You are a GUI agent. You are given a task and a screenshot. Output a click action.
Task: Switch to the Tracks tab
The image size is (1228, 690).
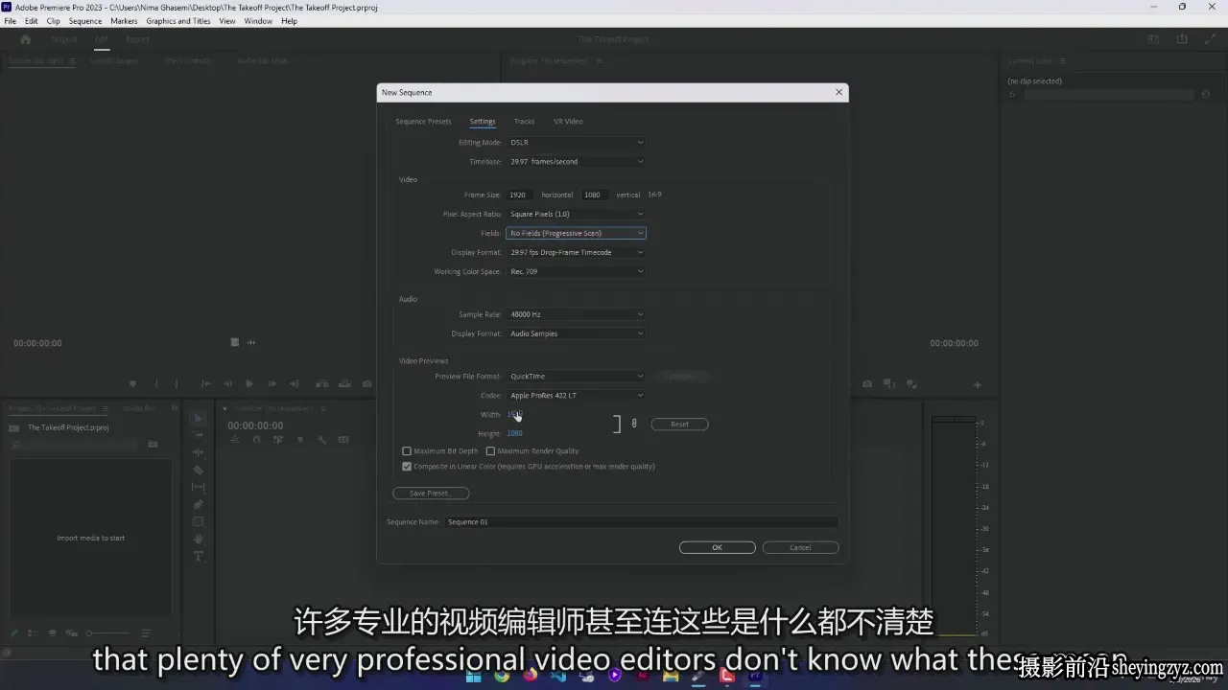(524, 122)
